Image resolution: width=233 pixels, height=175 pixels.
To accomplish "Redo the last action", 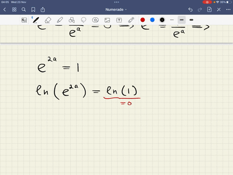I will (200, 10).
